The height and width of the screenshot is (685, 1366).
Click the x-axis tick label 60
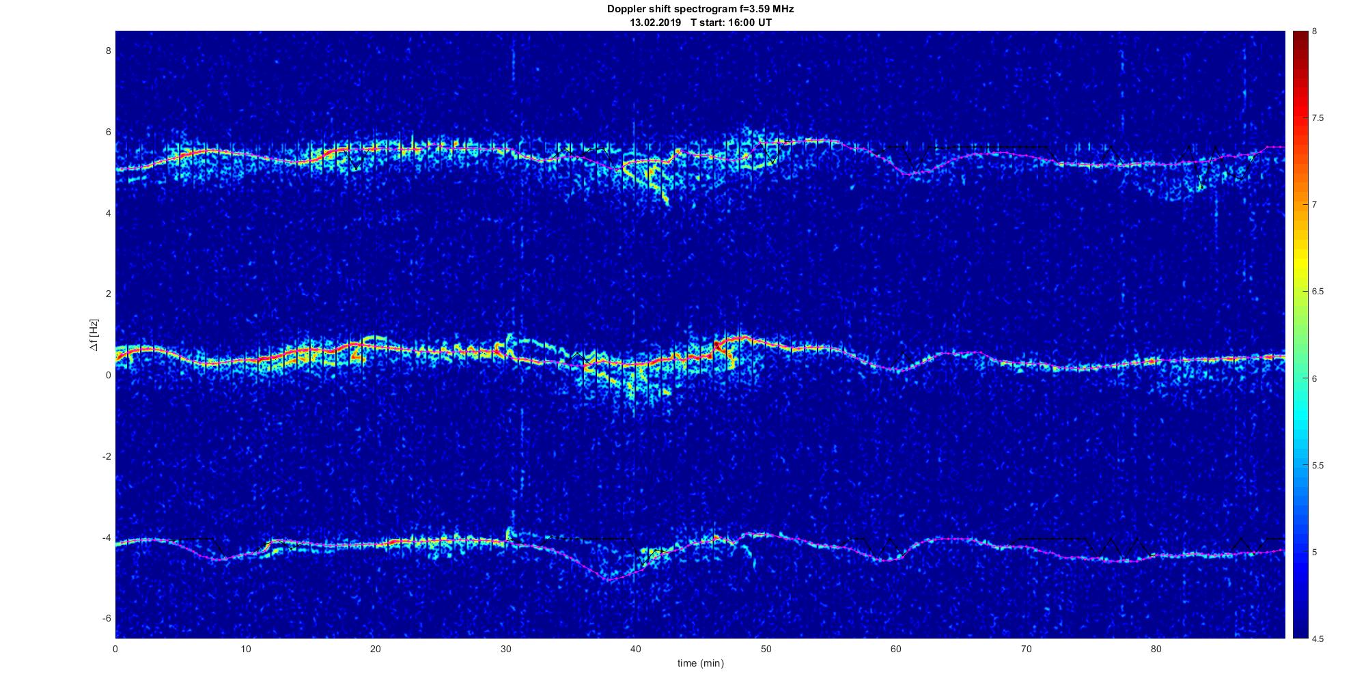coord(895,648)
